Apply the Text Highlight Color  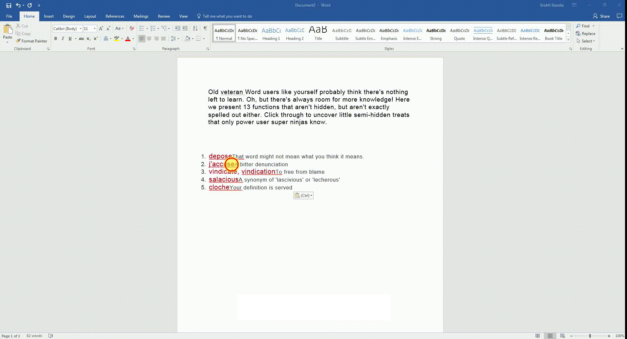pos(116,39)
